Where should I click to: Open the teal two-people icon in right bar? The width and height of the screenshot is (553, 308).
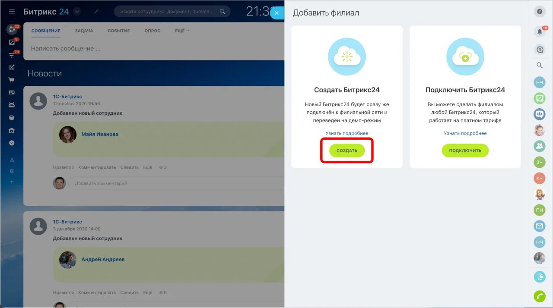click(x=540, y=146)
